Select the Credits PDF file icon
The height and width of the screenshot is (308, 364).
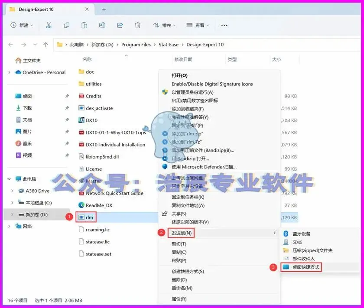81,96
